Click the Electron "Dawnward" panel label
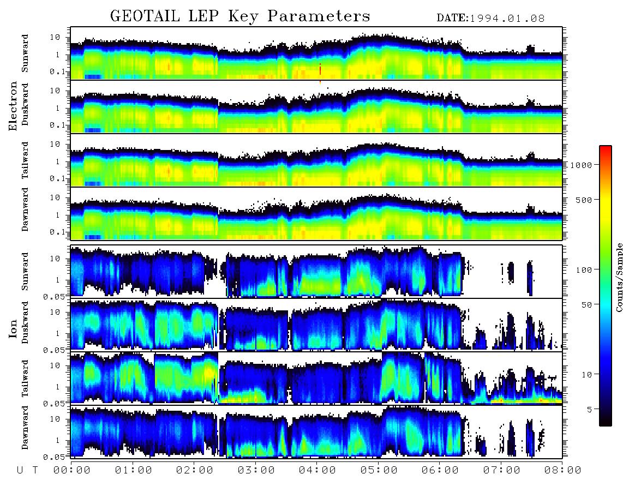 25,210
